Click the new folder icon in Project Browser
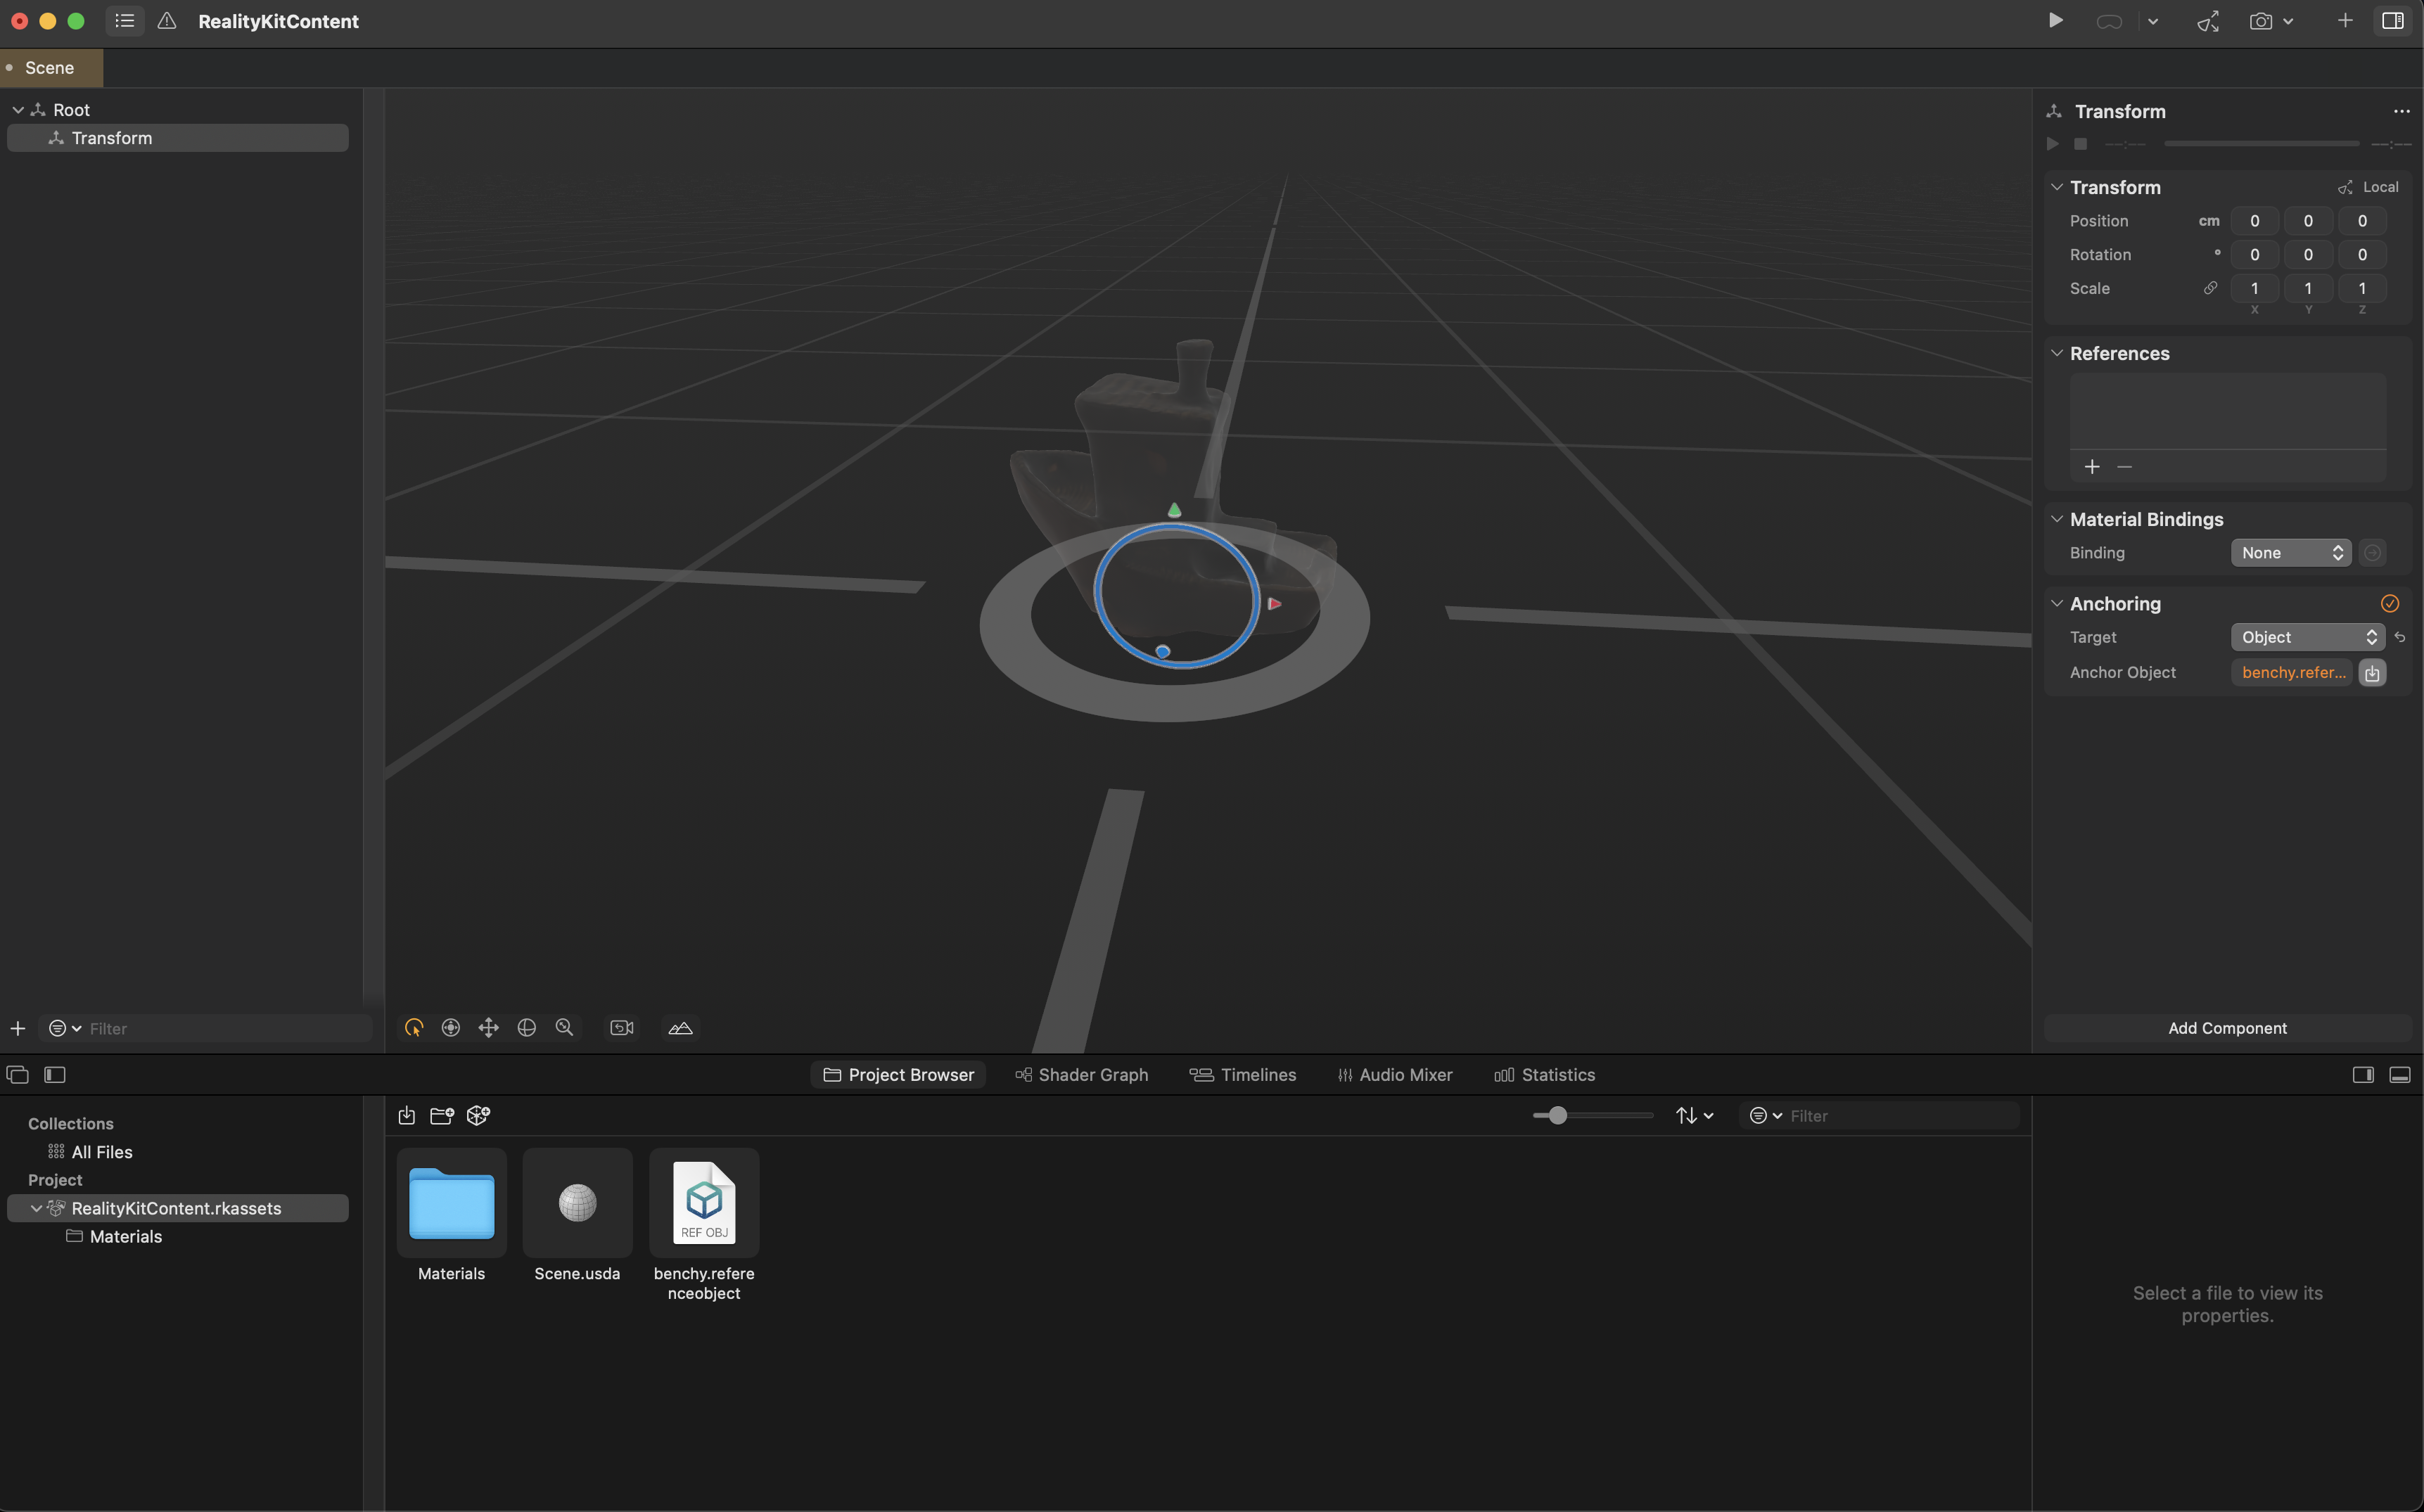2424x1512 pixels. point(441,1116)
